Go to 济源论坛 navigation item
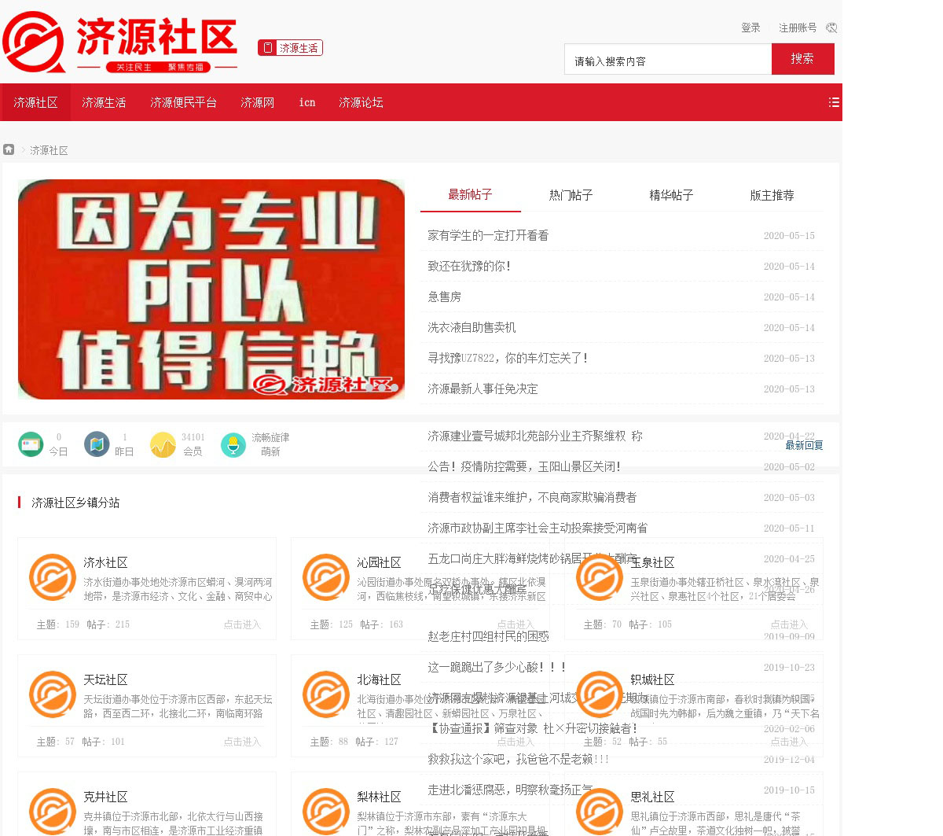 [361, 102]
